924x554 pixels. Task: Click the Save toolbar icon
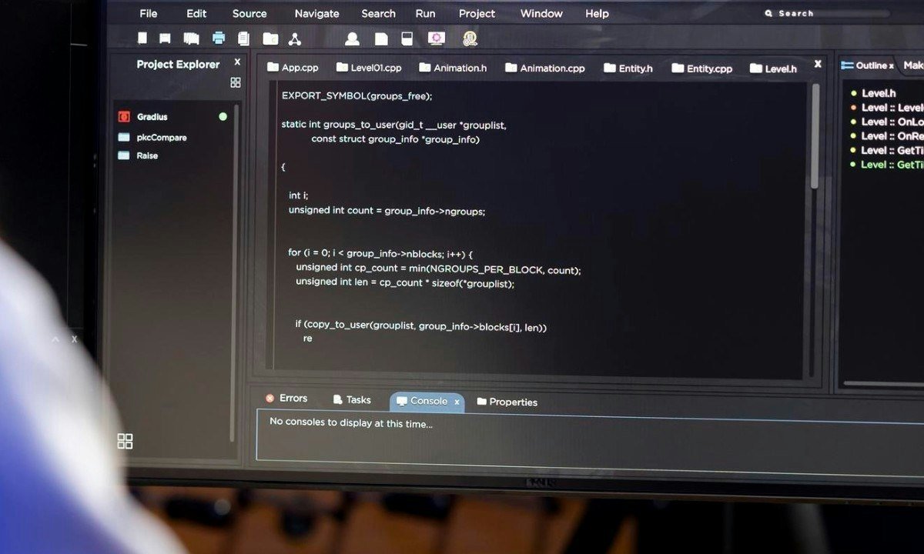click(164, 38)
